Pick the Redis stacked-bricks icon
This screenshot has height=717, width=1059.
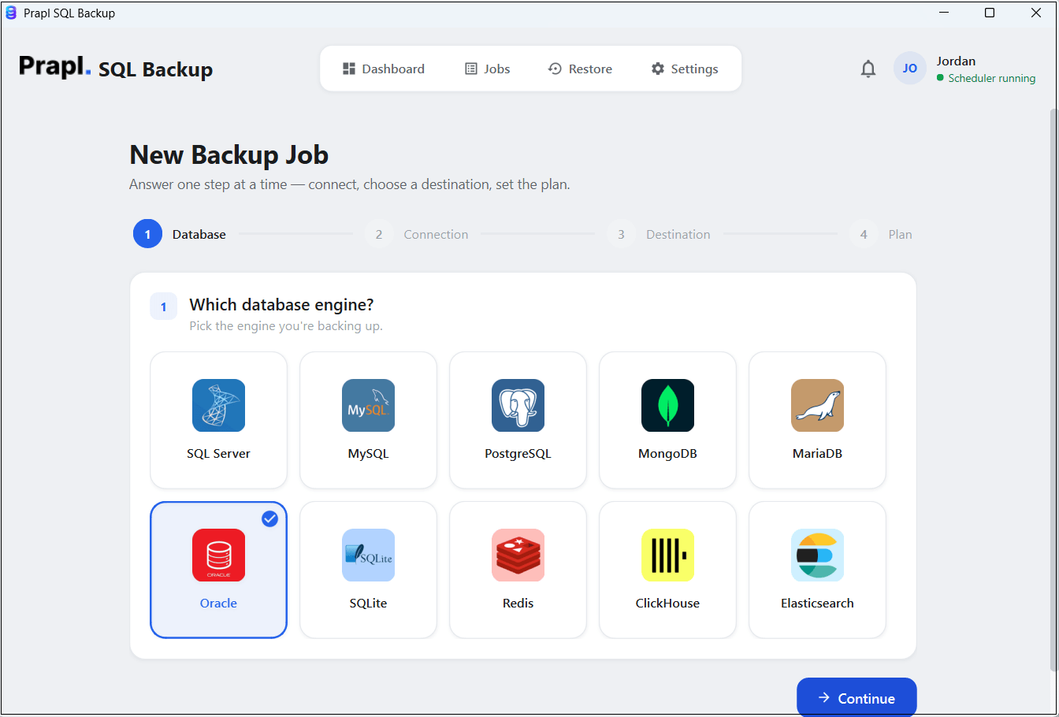(518, 555)
